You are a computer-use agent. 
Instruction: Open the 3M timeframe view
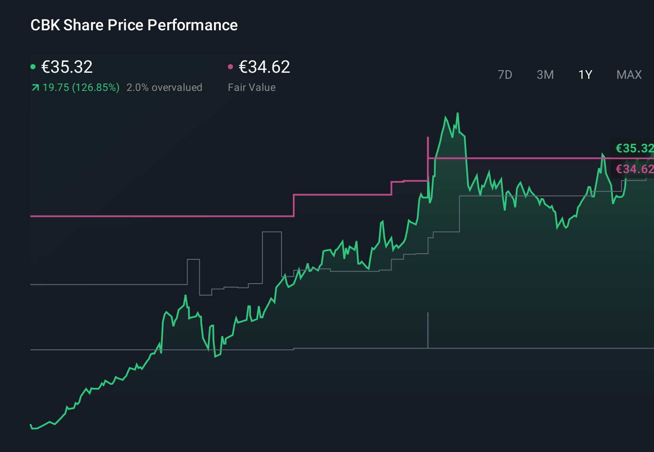[x=545, y=74]
